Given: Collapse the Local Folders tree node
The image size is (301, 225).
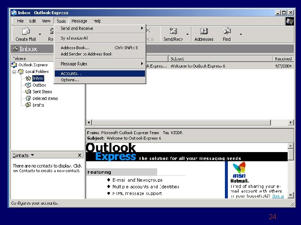Looking at the screenshot, I should (14, 72).
